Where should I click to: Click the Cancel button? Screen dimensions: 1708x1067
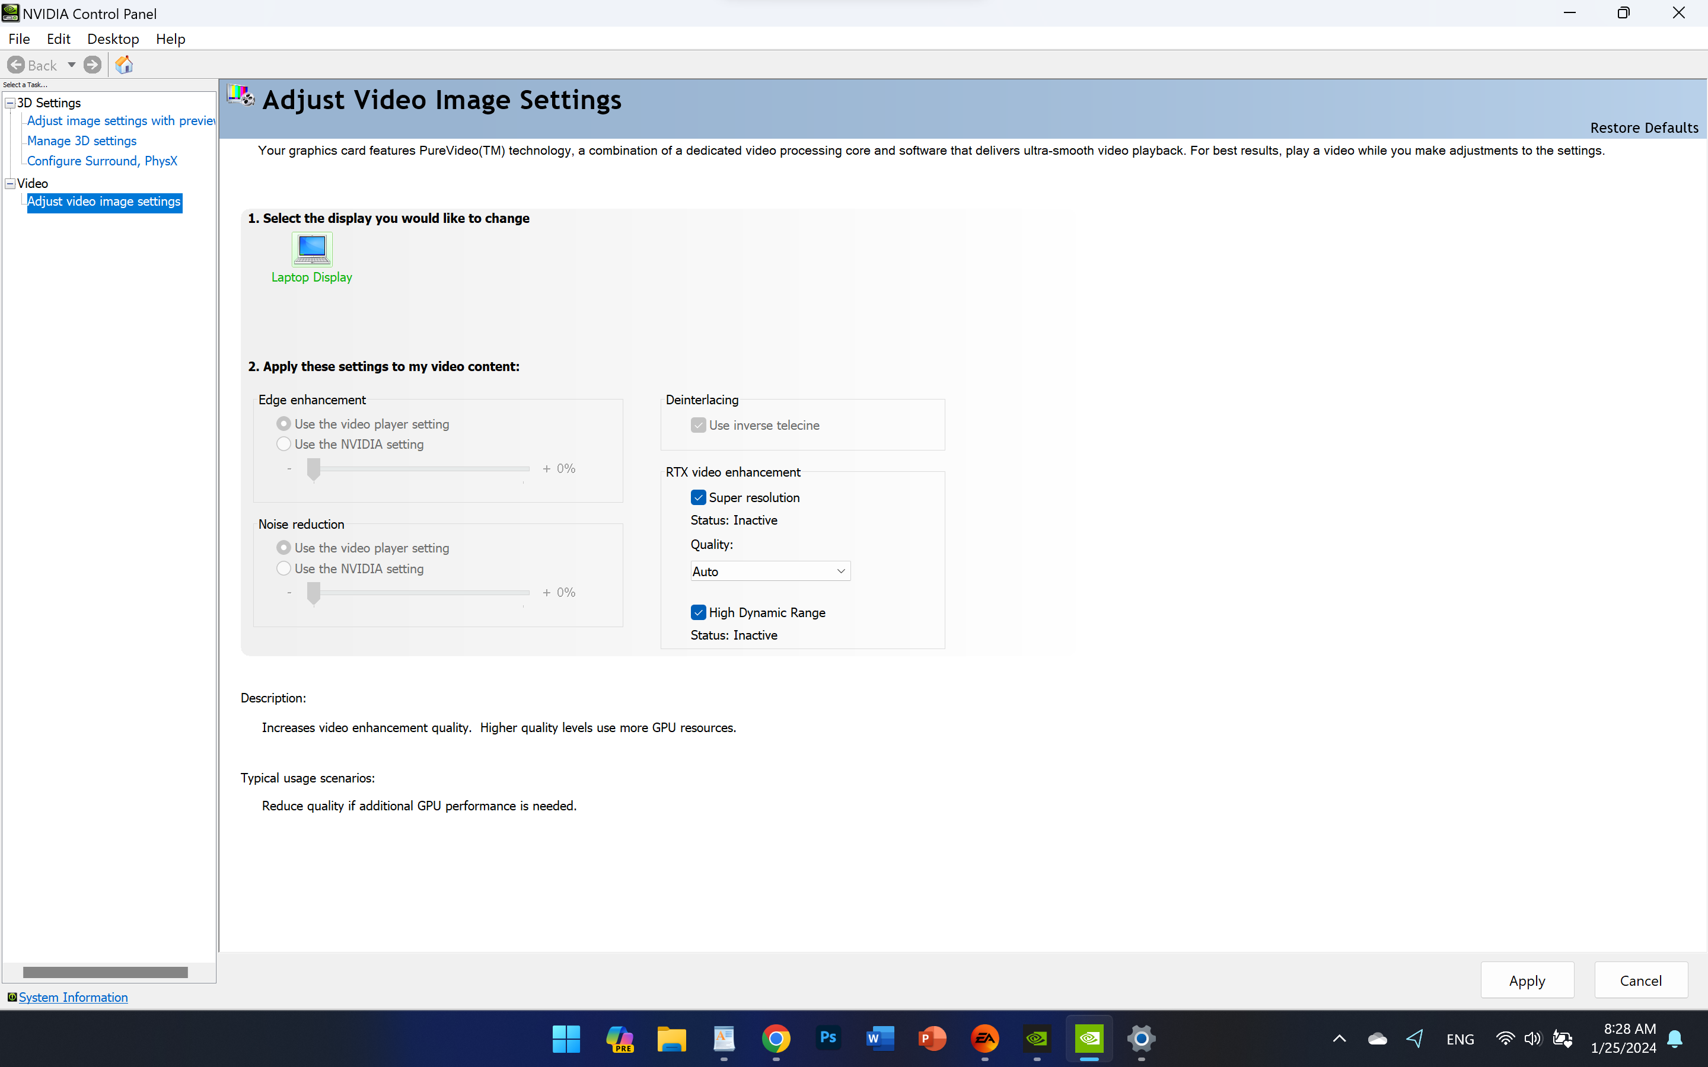pos(1641,980)
